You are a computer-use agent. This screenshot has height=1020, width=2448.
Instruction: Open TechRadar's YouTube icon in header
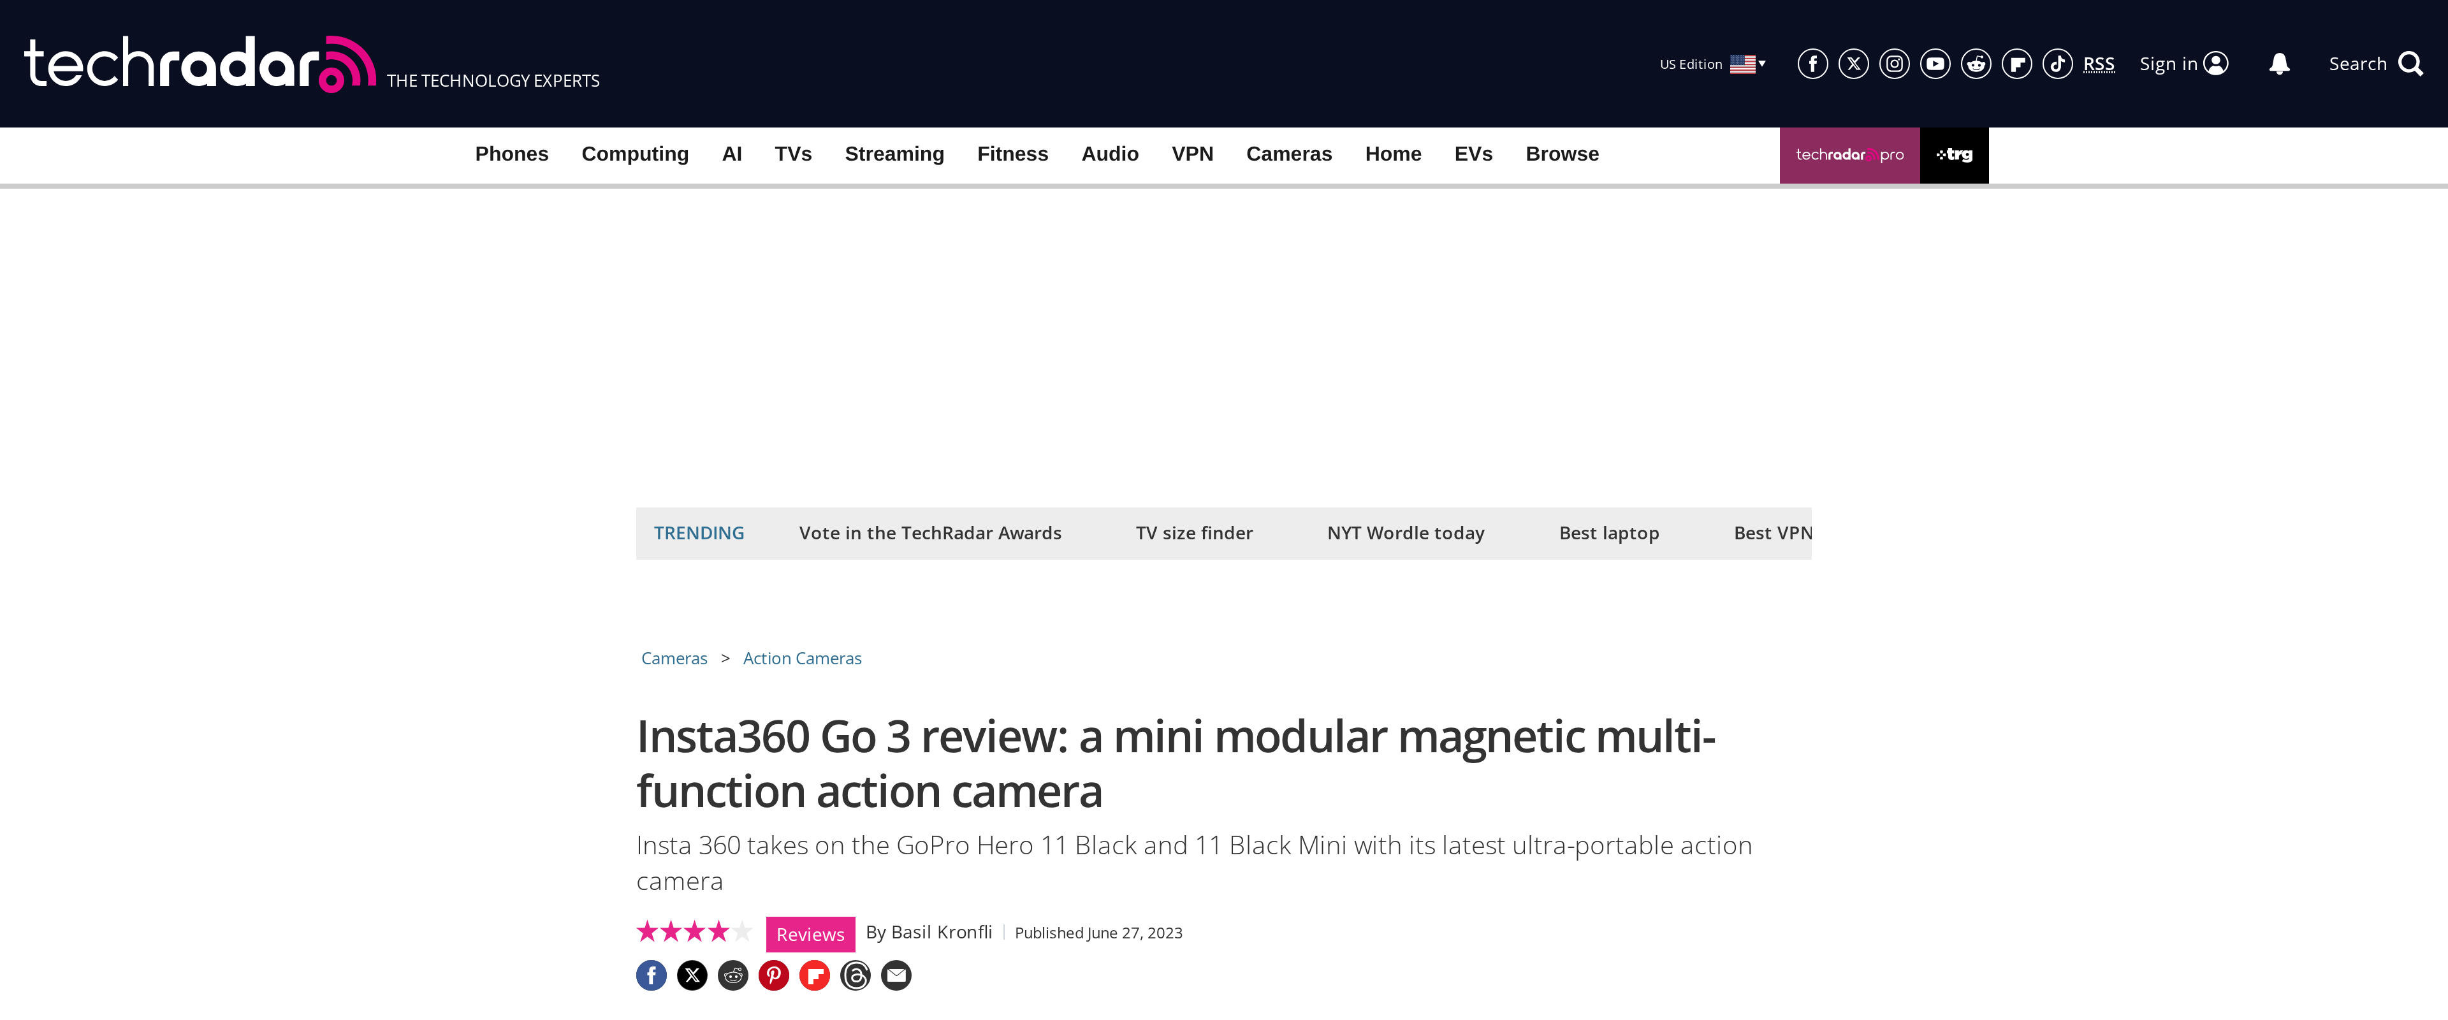(1935, 64)
